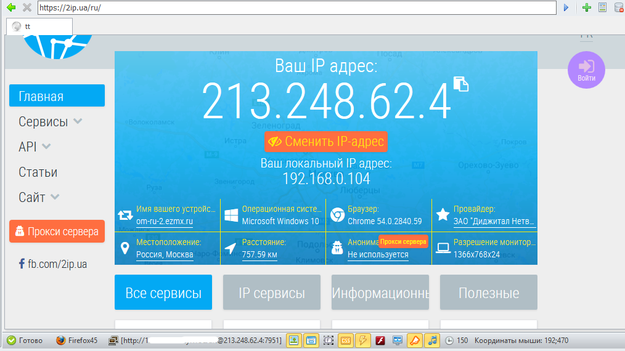
Task: Select the Главная menu item
Action: 57,96
